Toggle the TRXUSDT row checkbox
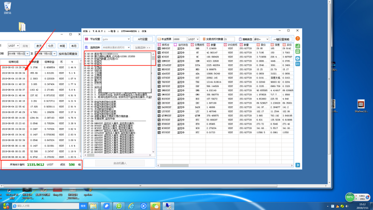Viewport: 373px width, 210px height. tap(159, 82)
